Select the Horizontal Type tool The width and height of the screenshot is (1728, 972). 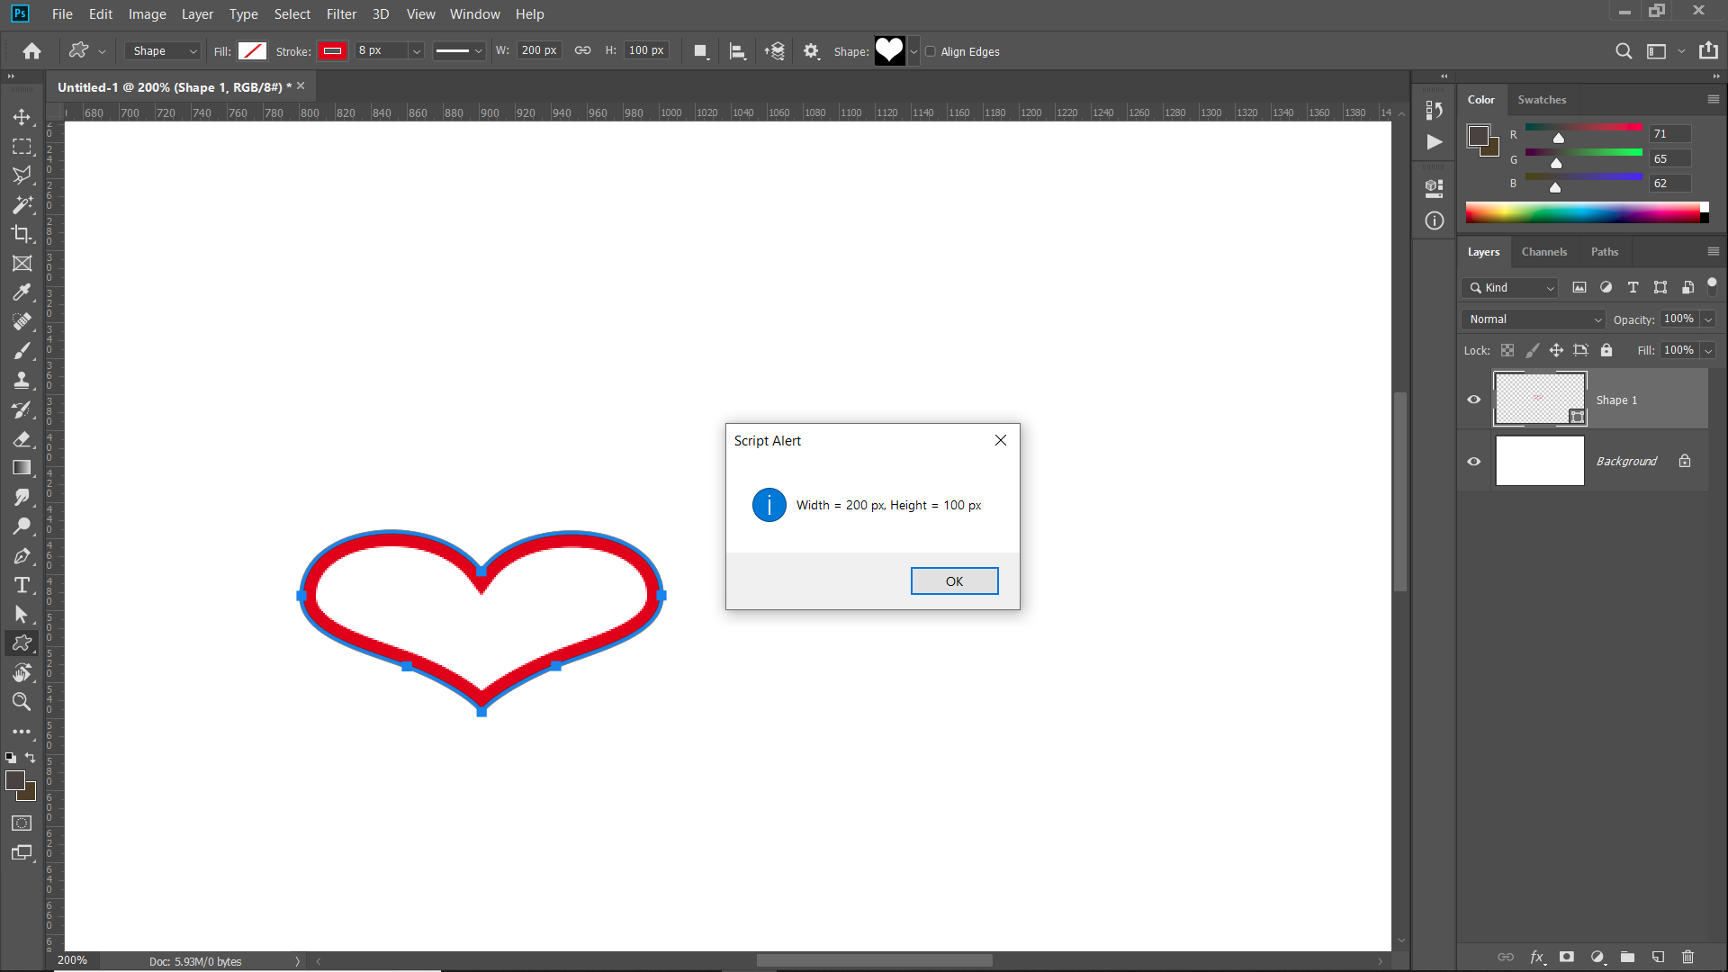tap(22, 585)
